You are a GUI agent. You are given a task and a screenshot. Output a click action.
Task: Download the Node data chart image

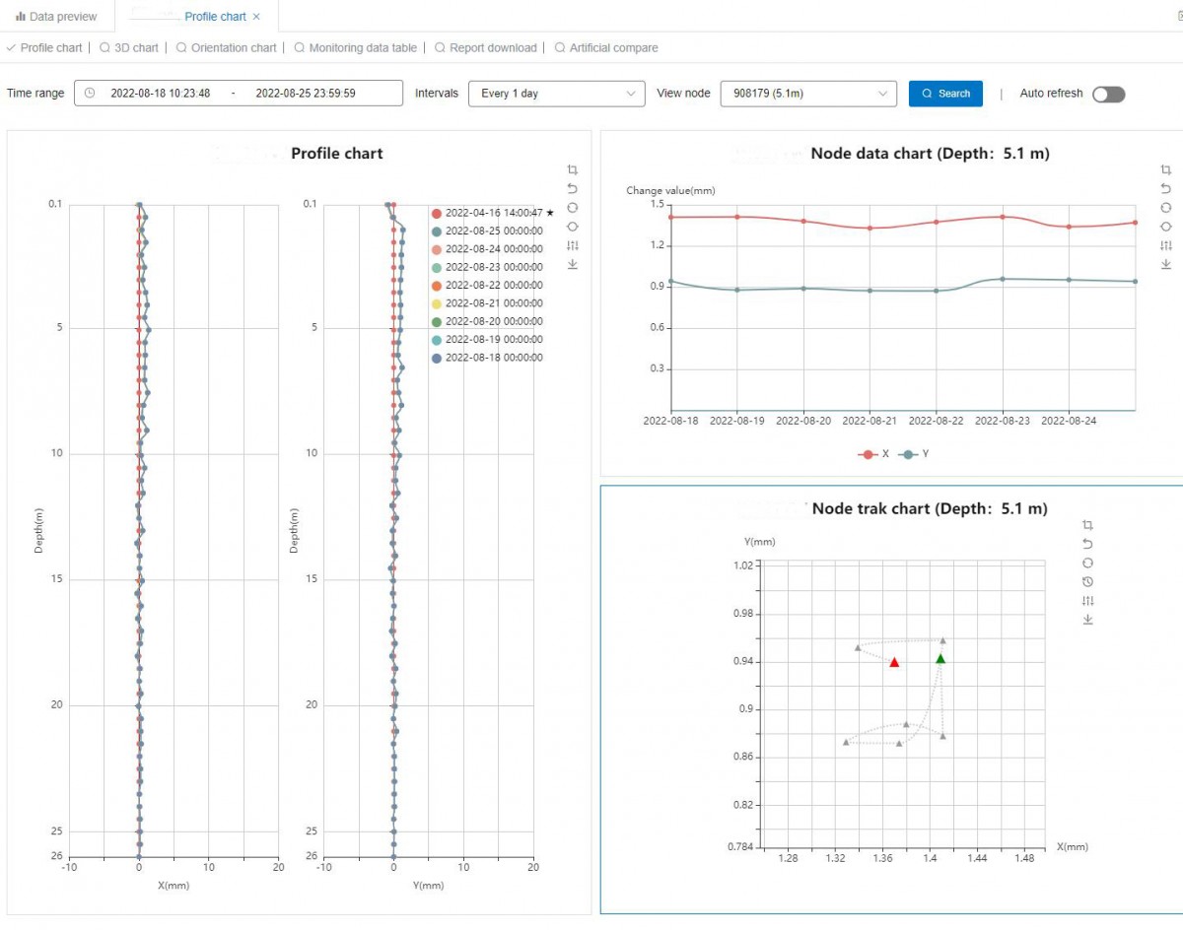coord(1166,264)
